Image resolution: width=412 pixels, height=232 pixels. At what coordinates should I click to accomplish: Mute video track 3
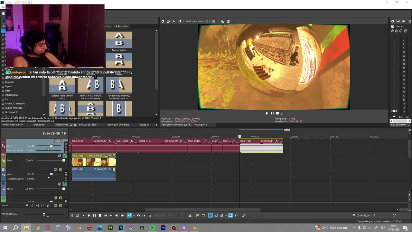coord(60,156)
